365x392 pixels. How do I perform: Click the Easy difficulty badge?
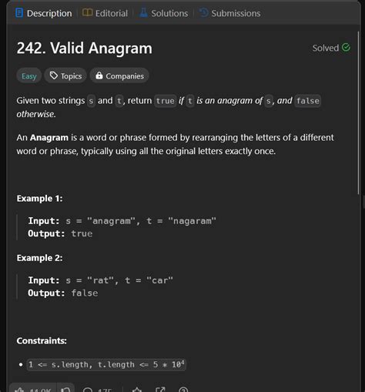pos(29,76)
